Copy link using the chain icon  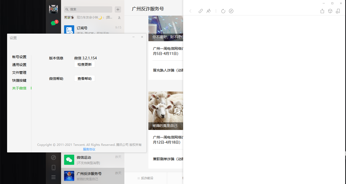coord(201,11)
